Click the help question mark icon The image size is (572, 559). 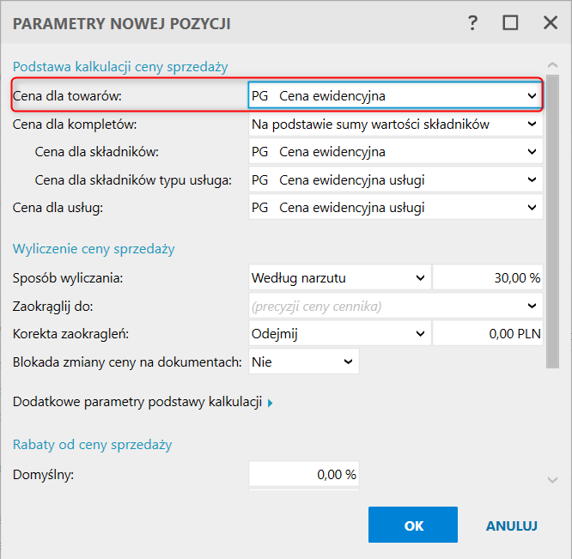(473, 23)
